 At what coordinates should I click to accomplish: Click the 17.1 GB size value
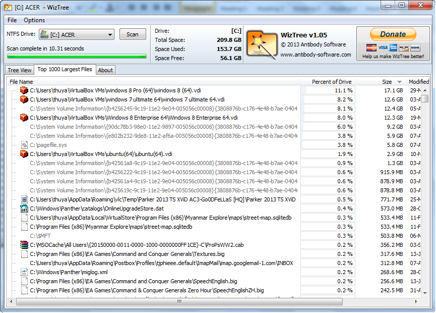coord(394,90)
